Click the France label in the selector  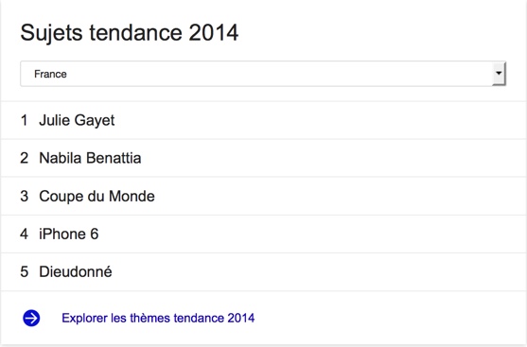coord(50,74)
